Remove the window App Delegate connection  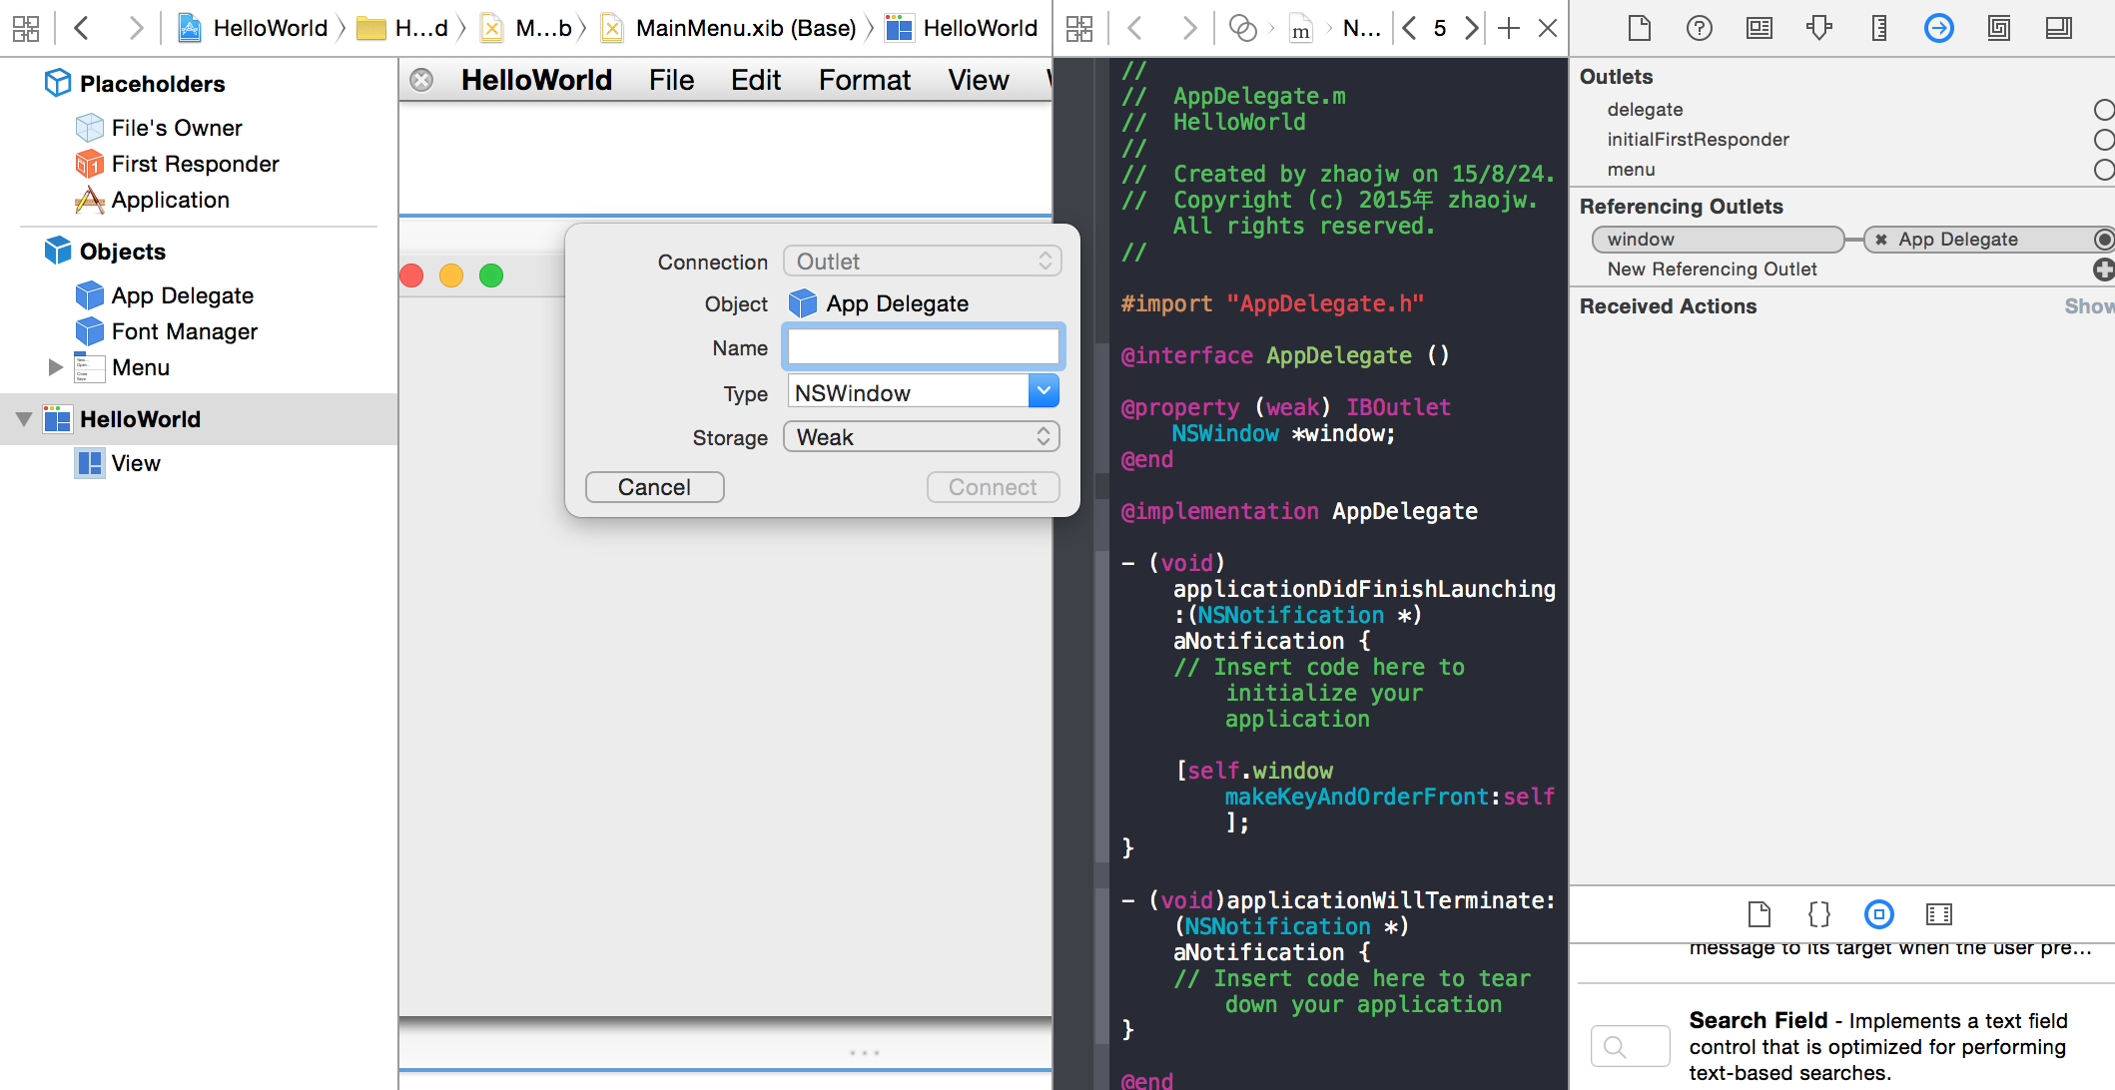(1881, 240)
